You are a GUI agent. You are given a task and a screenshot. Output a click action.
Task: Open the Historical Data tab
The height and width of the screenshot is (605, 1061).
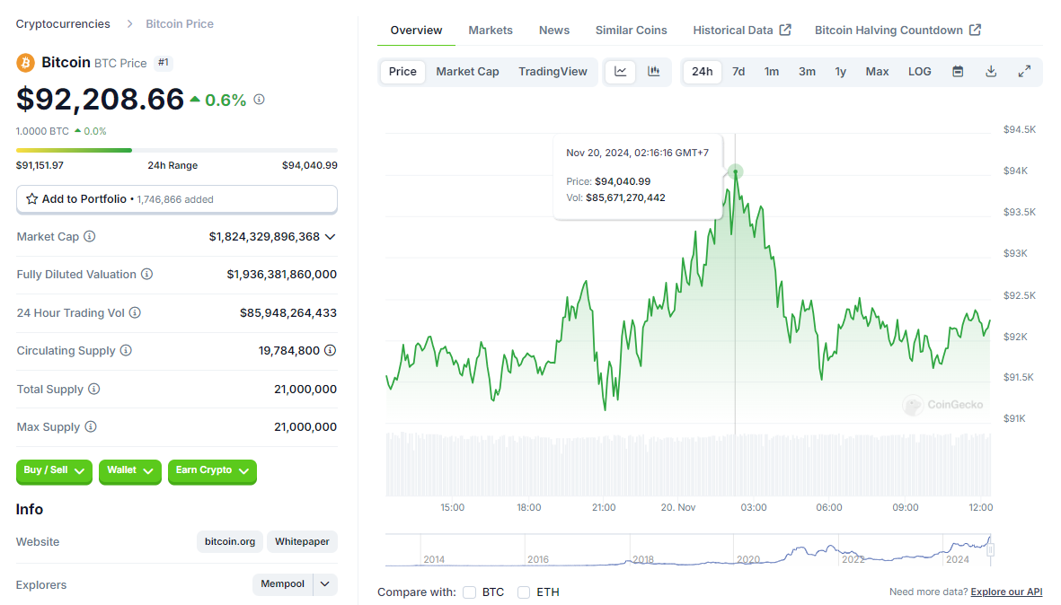click(x=741, y=31)
